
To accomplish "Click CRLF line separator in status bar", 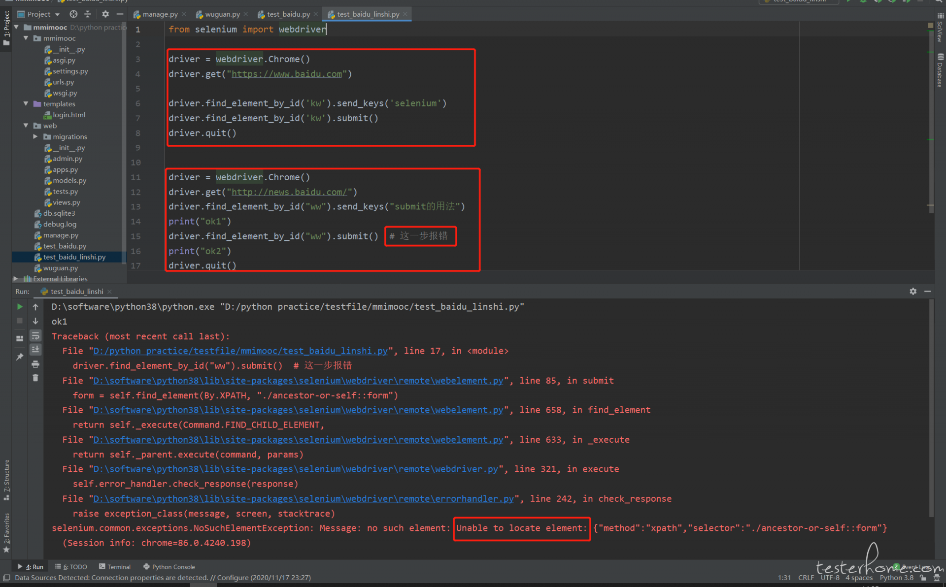I will (806, 578).
